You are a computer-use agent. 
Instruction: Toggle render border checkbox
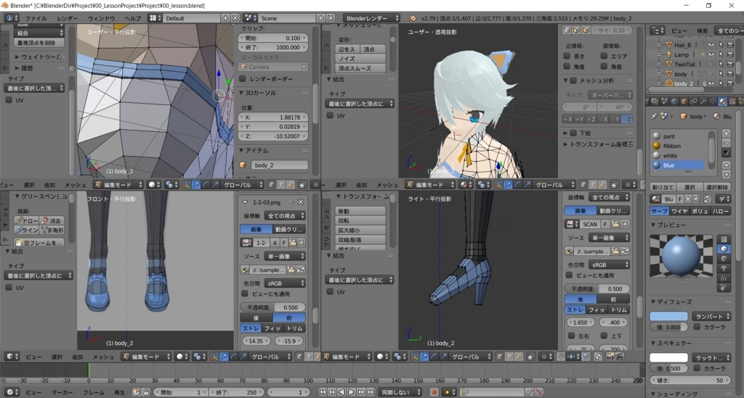point(243,78)
